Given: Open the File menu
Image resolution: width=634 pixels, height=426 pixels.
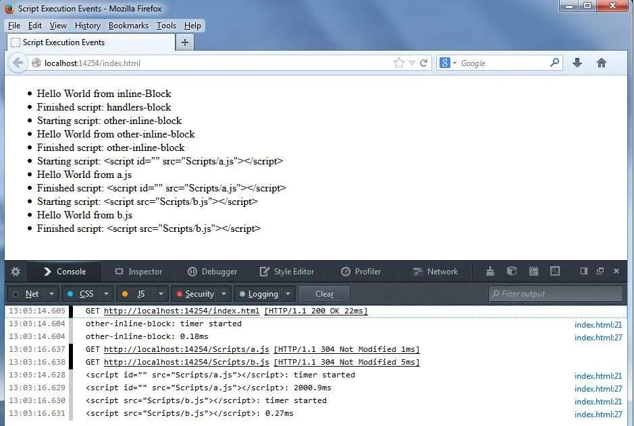Looking at the screenshot, I should (x=14, y=26).
